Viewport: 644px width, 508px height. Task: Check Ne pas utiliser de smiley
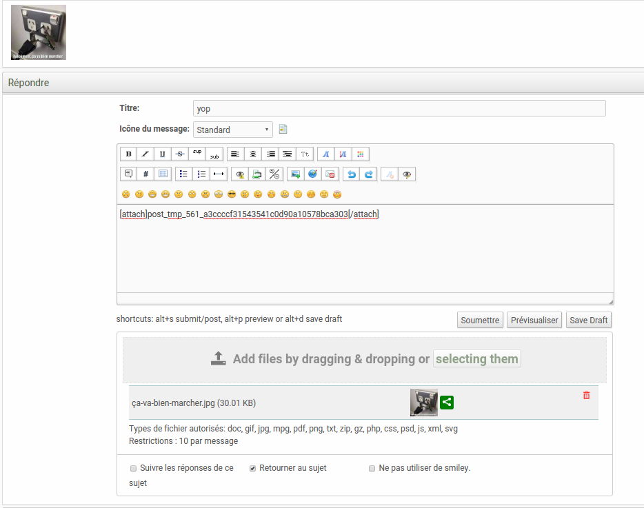(372, 468)
